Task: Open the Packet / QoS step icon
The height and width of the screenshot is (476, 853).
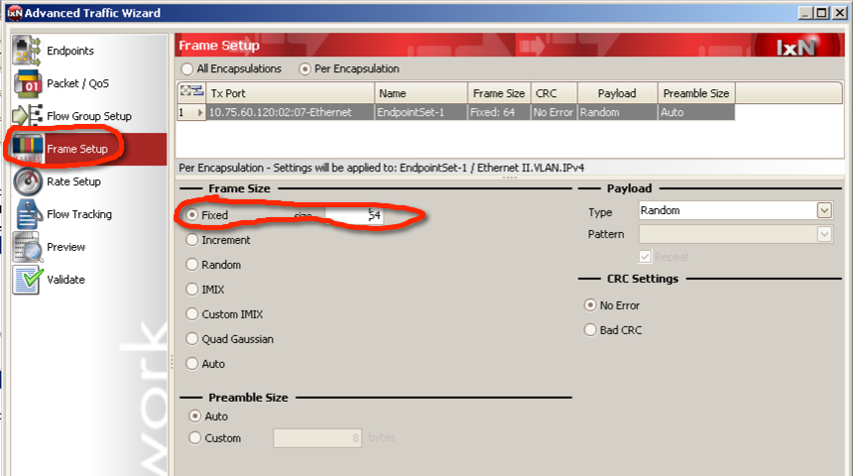Action: tap(28, 82)
